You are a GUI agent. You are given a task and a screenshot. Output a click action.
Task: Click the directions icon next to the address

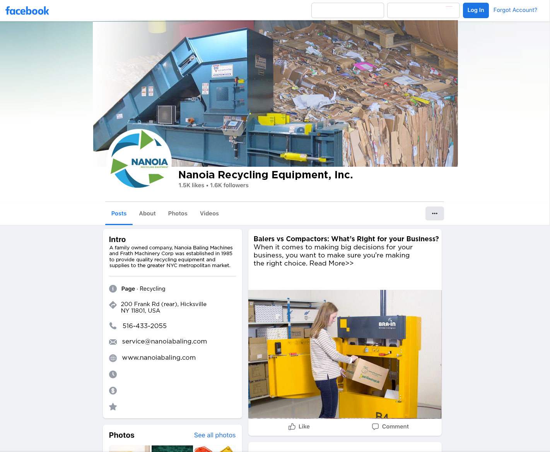tap(113, 305)
